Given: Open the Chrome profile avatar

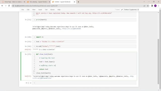Looking at the screenshot, I should (x=155, y=6).
